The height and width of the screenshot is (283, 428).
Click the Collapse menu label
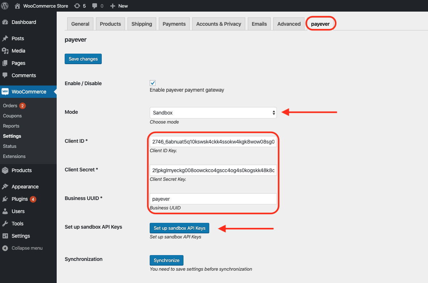pos(27,248)
